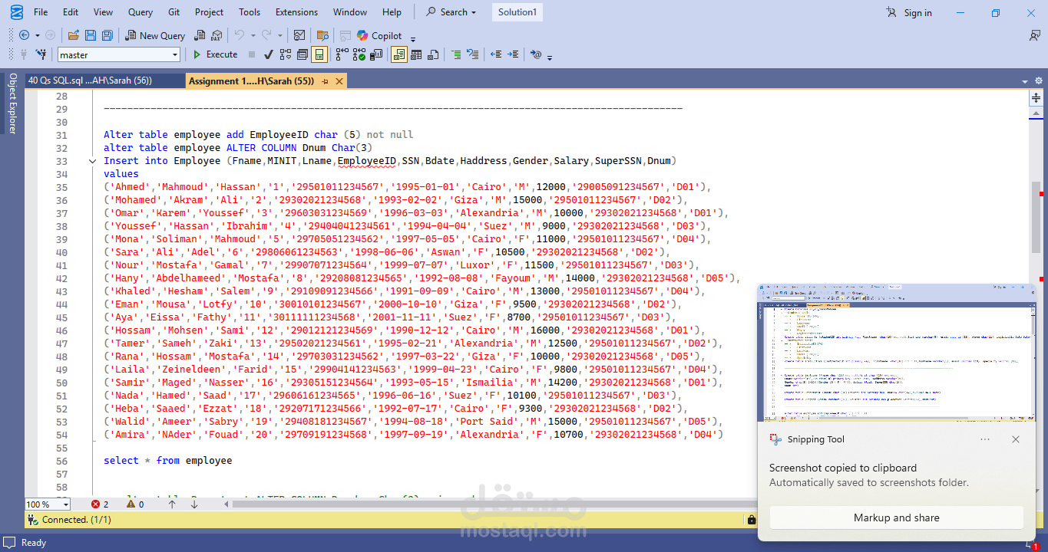Open the list of open document tabs dropdown
The height and width of the screenshot is (552, 1048).
point(1024,80)
